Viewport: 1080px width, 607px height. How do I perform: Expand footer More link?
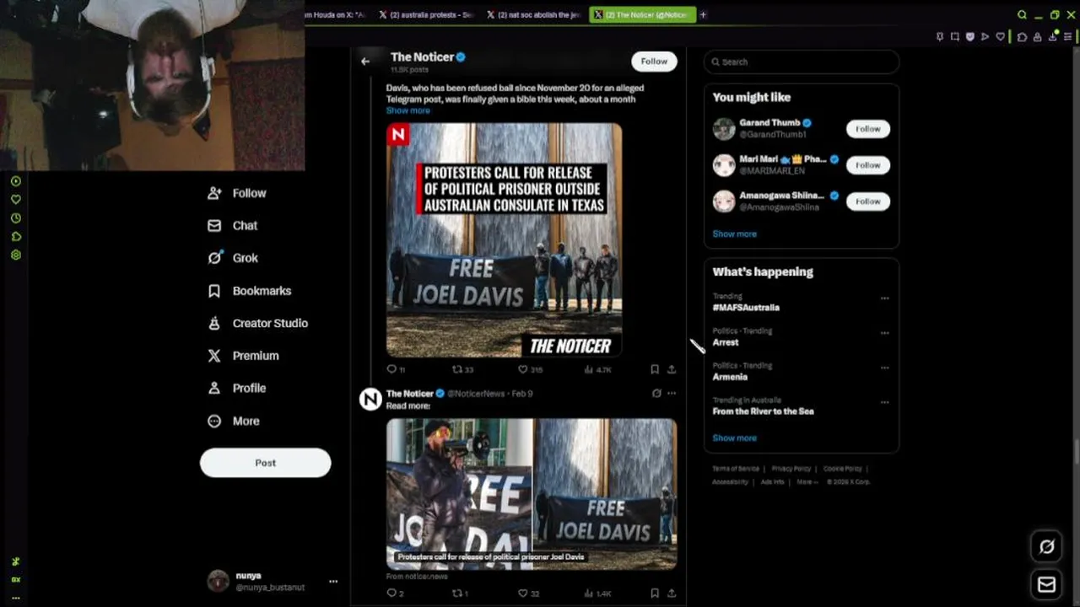(x=807, y=482)
